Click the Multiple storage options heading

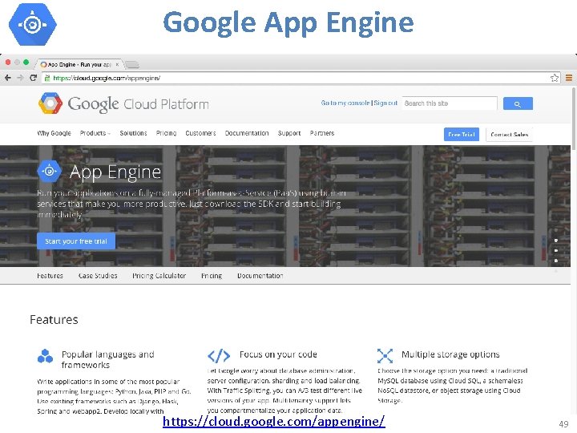[450, 354]
